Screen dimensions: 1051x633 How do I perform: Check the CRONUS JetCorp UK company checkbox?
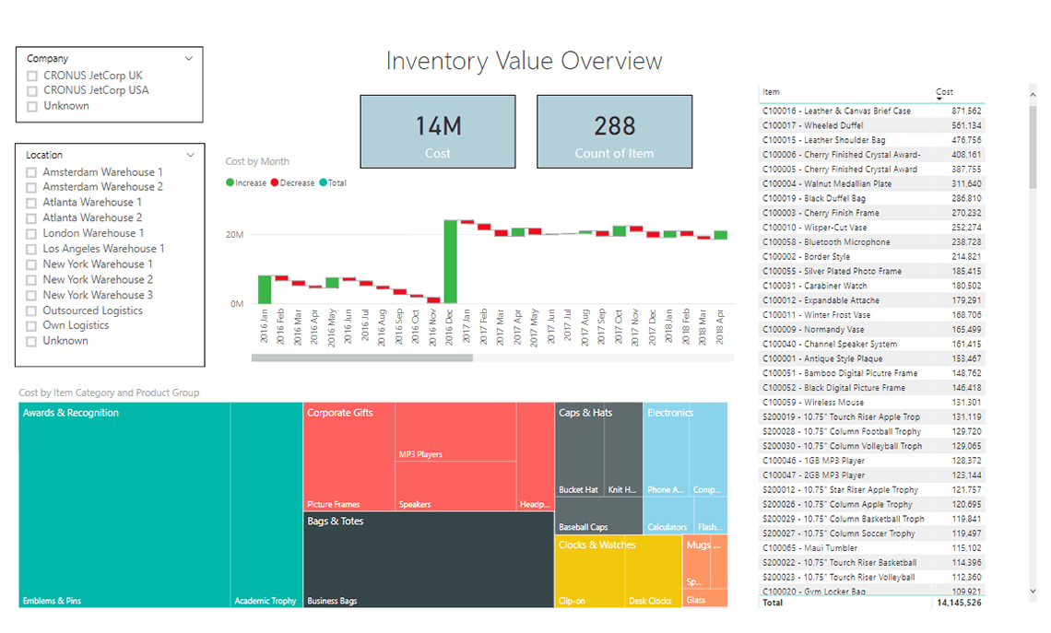coord(31,76)
